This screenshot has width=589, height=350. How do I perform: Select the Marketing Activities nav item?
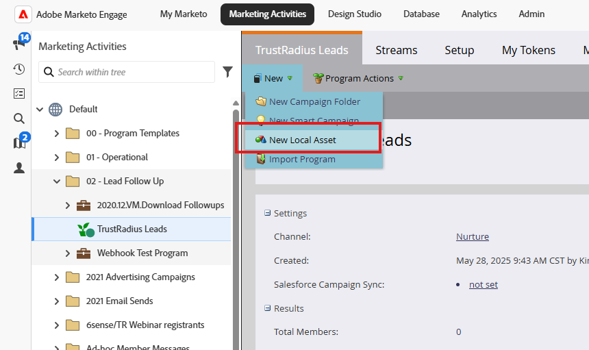point(268,14)
